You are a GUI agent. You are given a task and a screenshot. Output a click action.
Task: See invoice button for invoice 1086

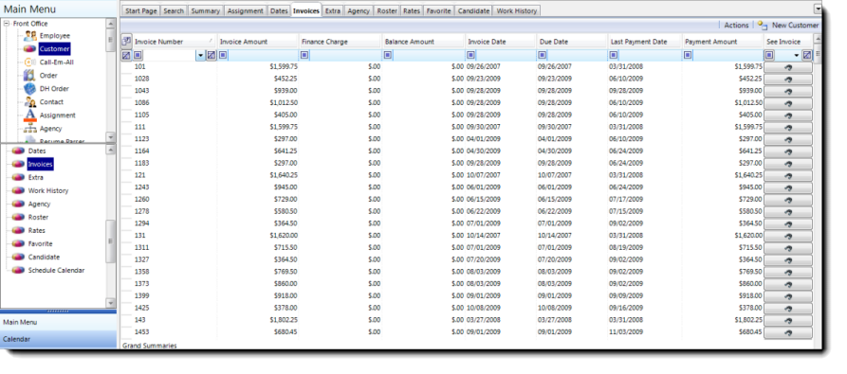(788, 103)
